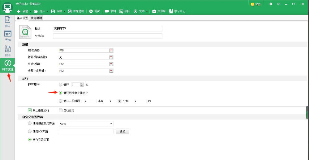The image size is (309, 160).
Task: Select the 使用按键精灵界面 radio button
Action: pos(30,123)
